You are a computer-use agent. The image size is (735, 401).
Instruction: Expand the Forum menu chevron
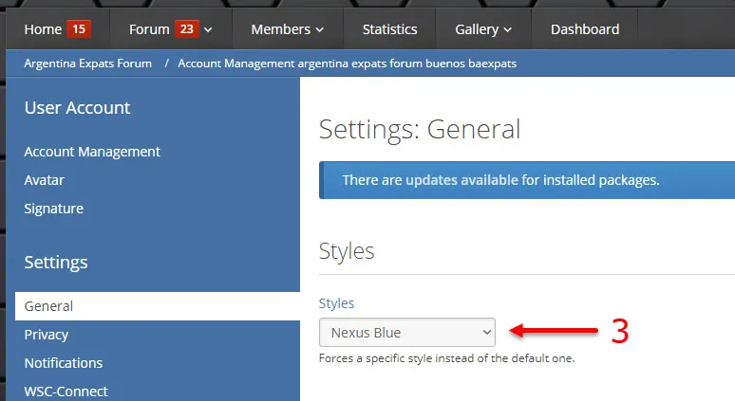tap(208, 30)
